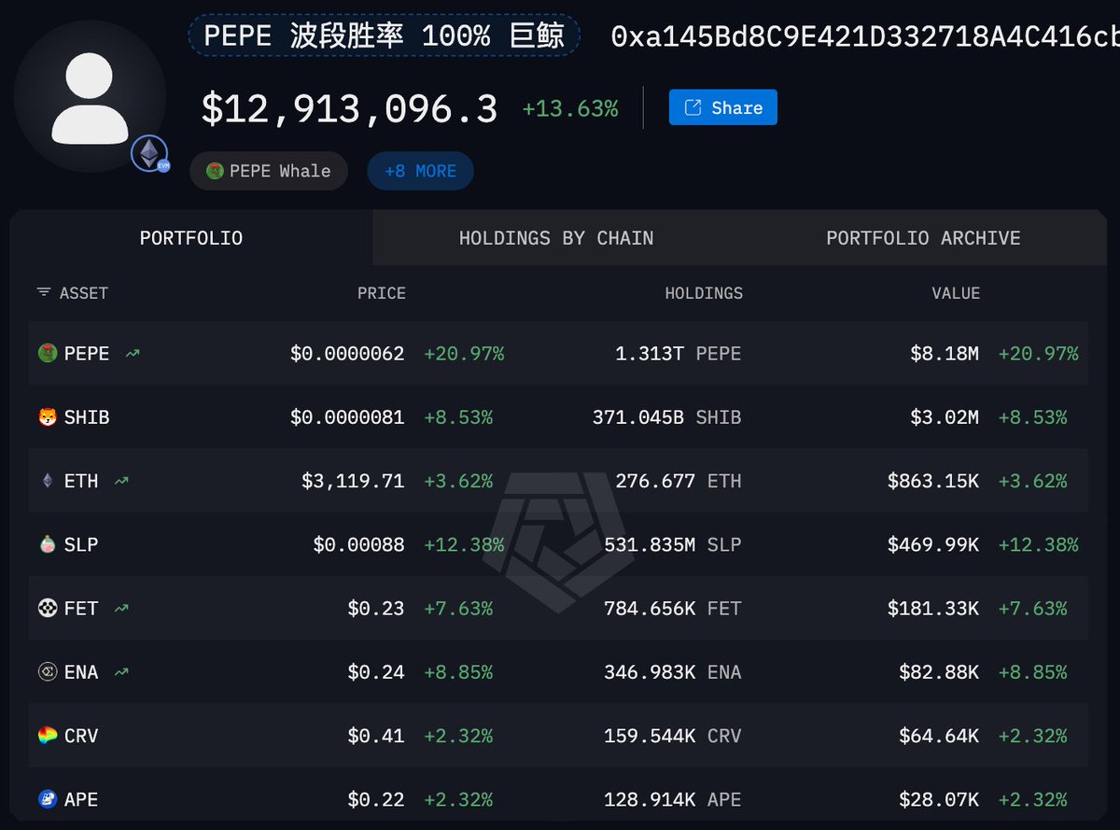Click the profile avatar image
This screenshot has height=830, width=1120.
[x=90, y=96]
